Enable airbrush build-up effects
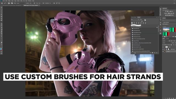 43,3
